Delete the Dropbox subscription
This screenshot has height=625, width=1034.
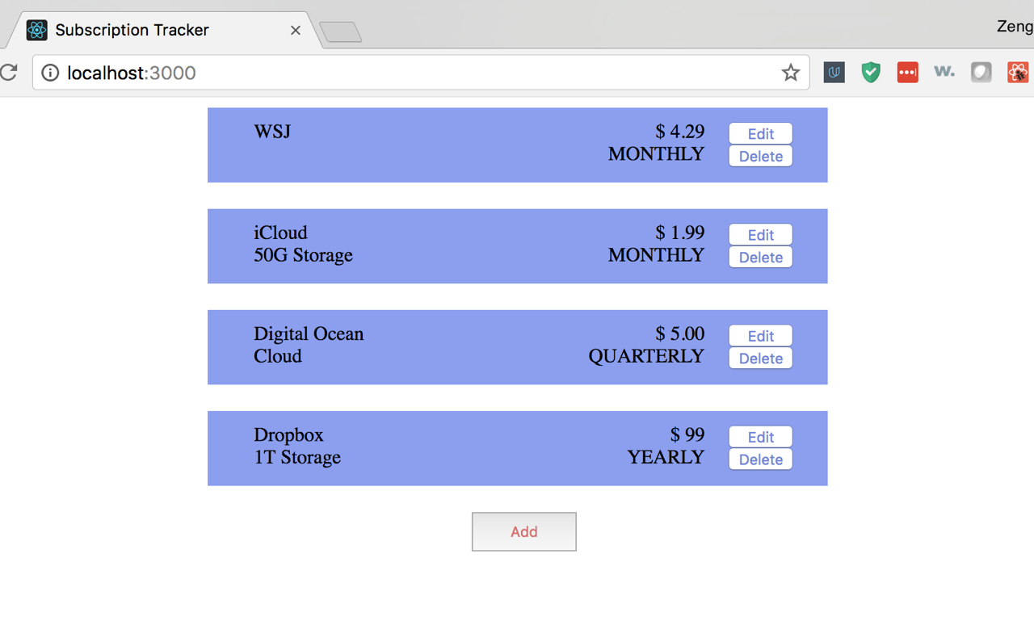click(x=760, y=459)
